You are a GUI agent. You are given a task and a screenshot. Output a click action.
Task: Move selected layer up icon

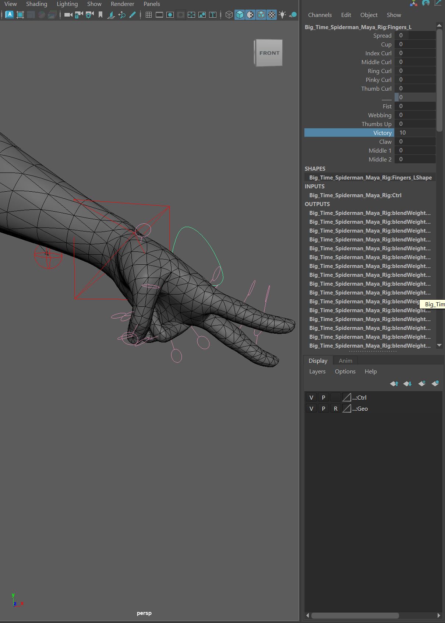click(x=394, y=383)
